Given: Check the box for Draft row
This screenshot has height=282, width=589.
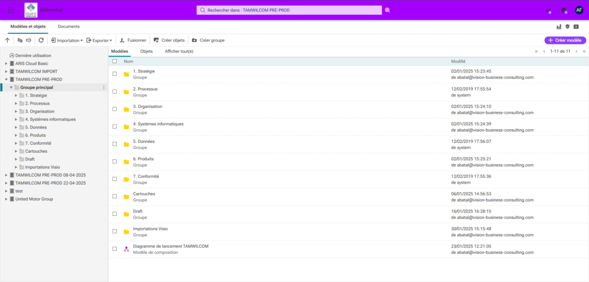Looking at the screenshot, I should [114, 214].
